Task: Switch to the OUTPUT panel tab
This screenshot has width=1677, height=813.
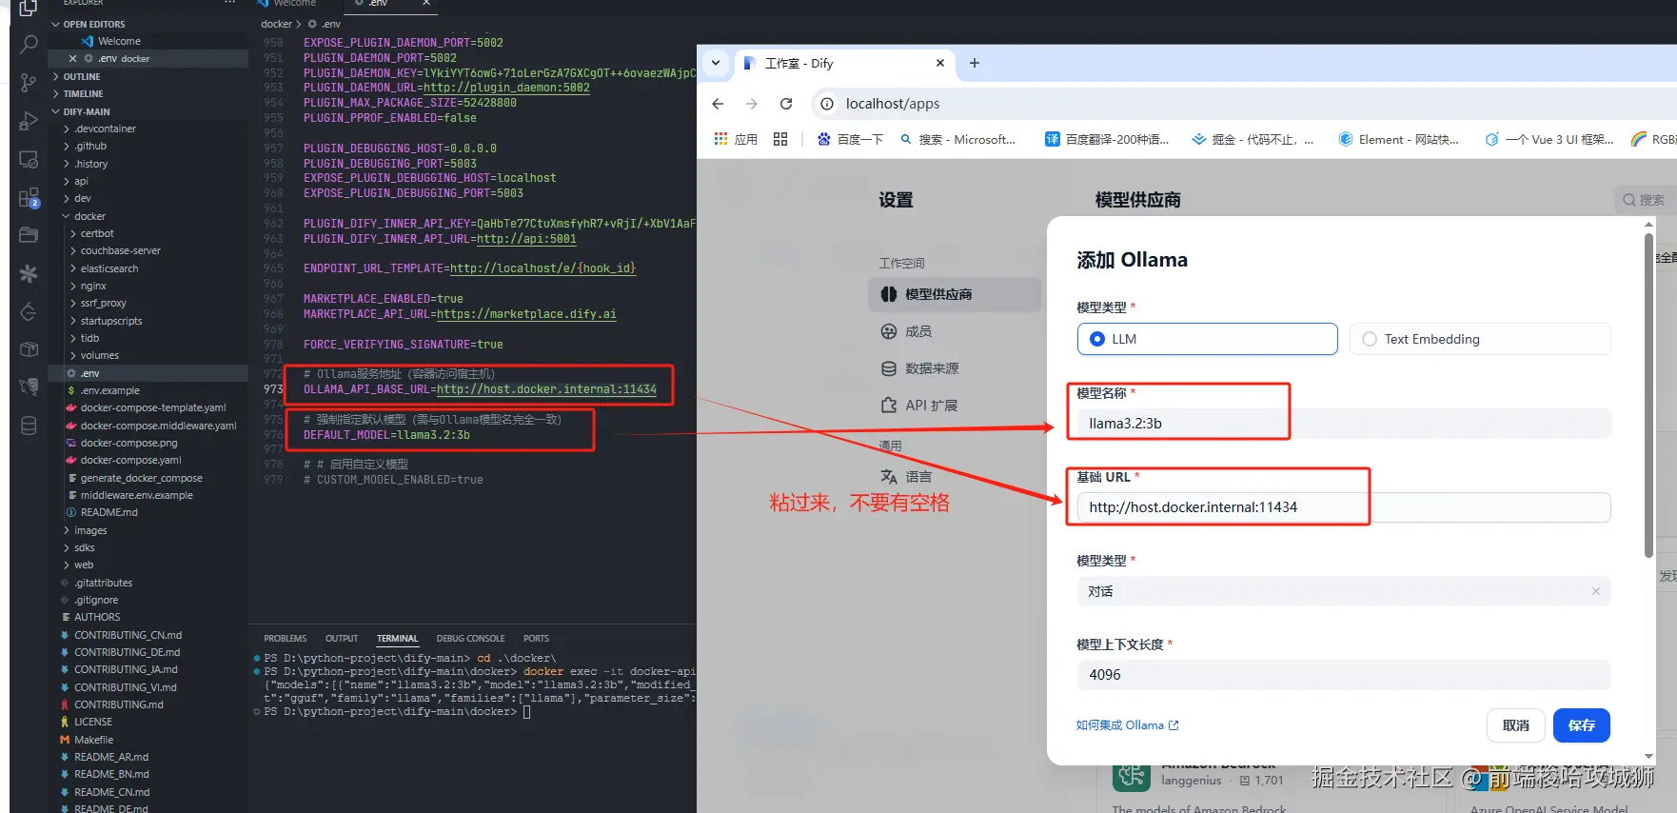Action: pos(342,639)
